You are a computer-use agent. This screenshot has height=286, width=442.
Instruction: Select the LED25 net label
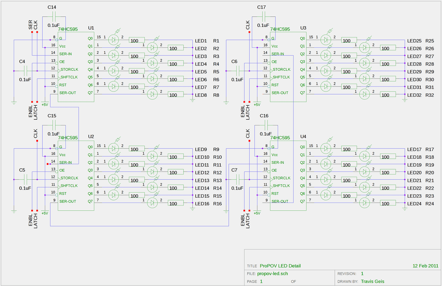click(414, 41)
